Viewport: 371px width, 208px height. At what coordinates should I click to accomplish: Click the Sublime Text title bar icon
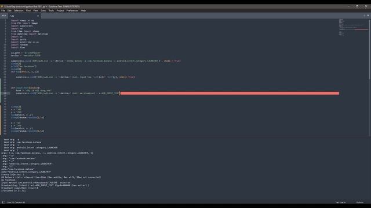pyautogui.click(x=2, y=6)
